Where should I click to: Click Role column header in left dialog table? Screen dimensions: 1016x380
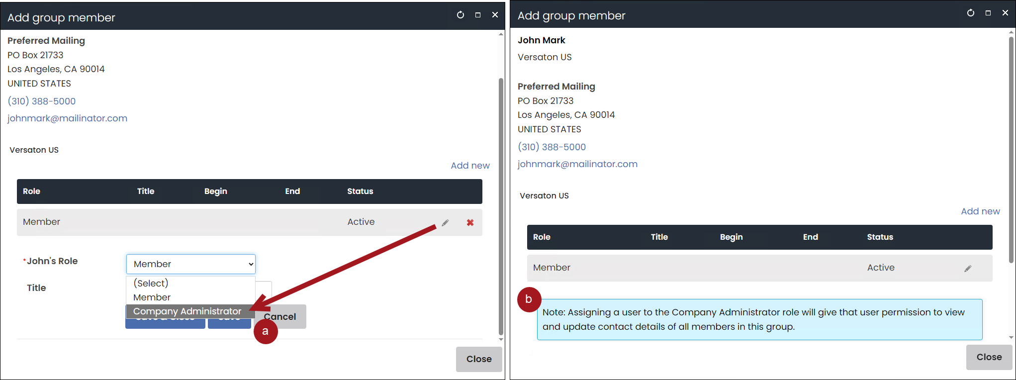(32, 191)
